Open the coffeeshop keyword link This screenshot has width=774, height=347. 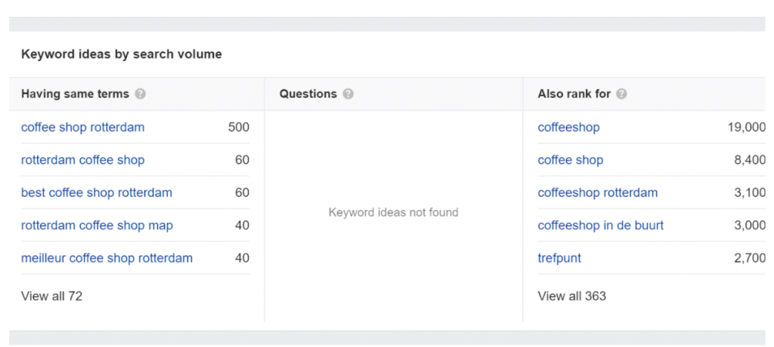tap(568, 127)
